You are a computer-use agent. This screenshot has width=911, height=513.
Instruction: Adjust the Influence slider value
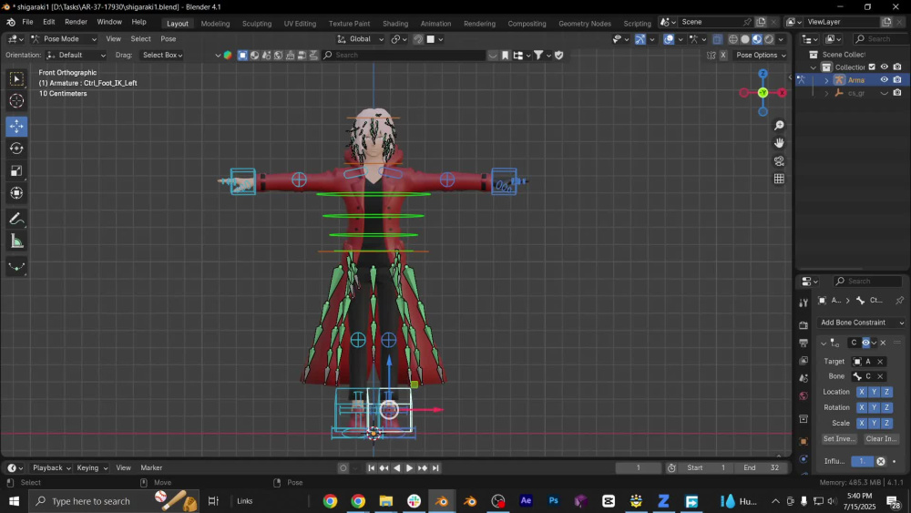[x=862, y=461]
